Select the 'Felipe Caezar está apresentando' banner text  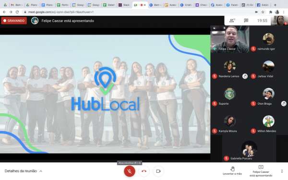pos(68,21)
